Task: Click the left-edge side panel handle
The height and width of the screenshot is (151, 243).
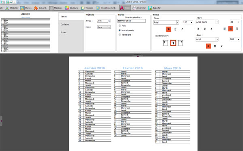Action: tap(1, 121)
